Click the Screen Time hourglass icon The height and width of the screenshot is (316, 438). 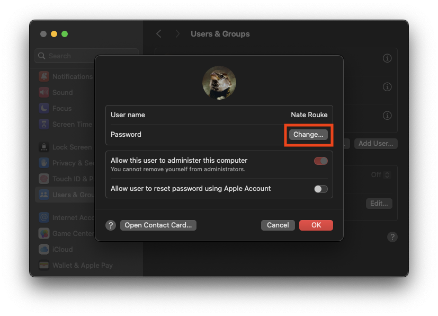coord(44,124)
